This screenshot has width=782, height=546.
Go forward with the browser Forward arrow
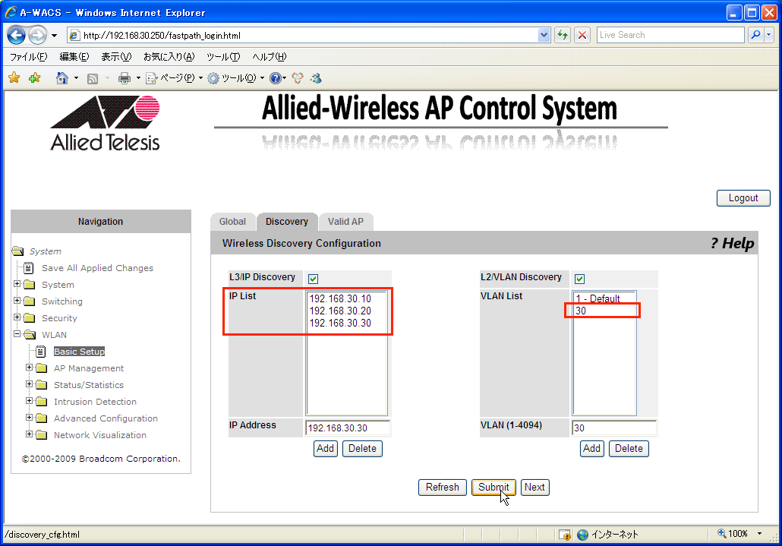tap(37, 36)
